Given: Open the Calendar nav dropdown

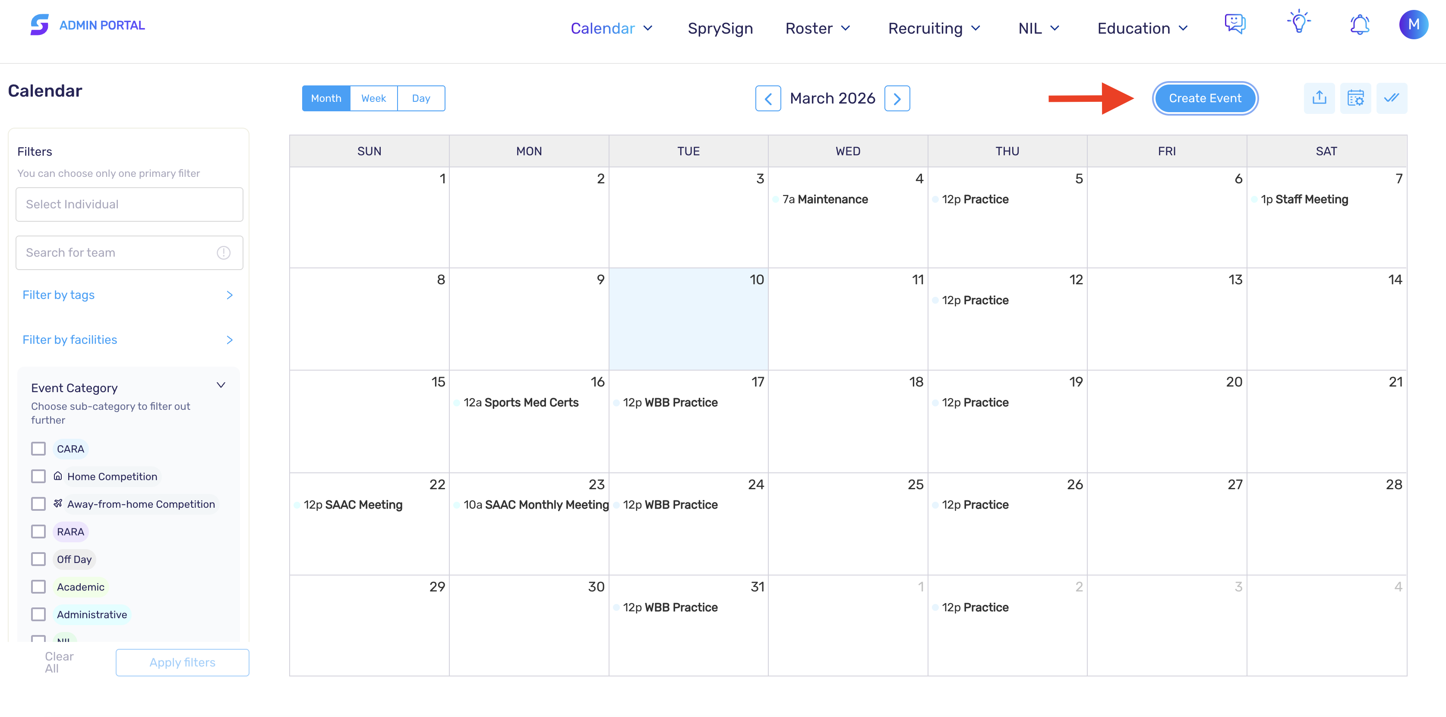Looking at the screenshot, I should tap(611, 28).
